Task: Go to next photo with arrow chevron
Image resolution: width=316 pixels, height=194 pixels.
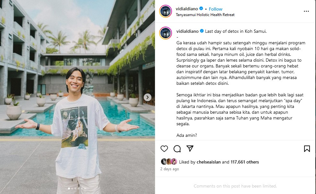Action: 148,97
